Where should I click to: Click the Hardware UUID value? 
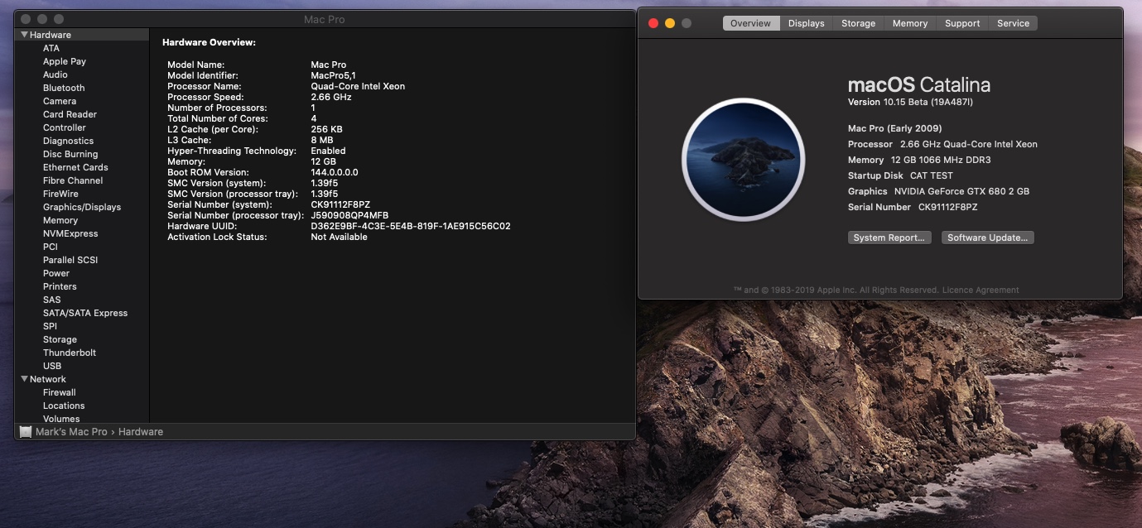(x=411, y=226)
